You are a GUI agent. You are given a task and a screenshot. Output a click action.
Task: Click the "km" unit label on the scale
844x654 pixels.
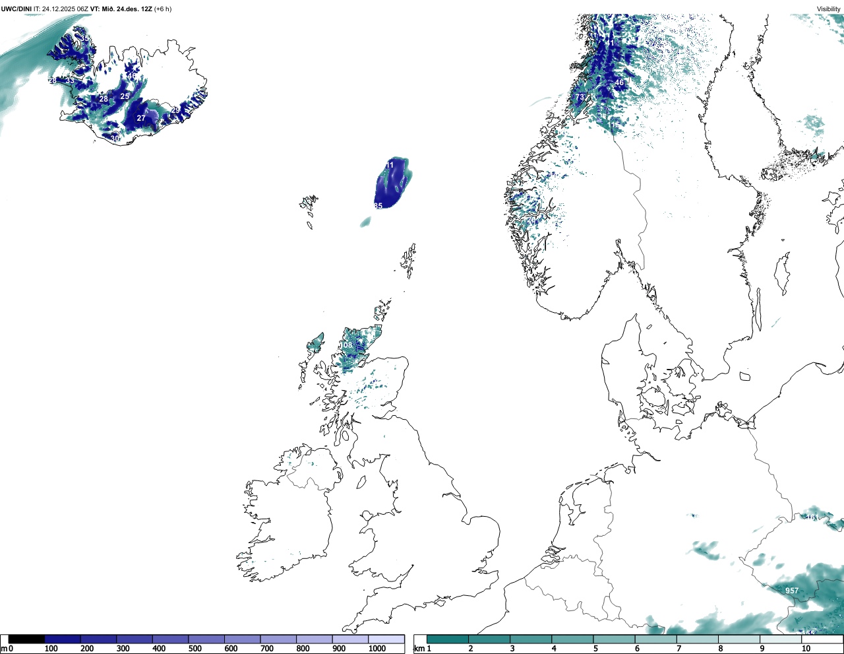point(418,649)
